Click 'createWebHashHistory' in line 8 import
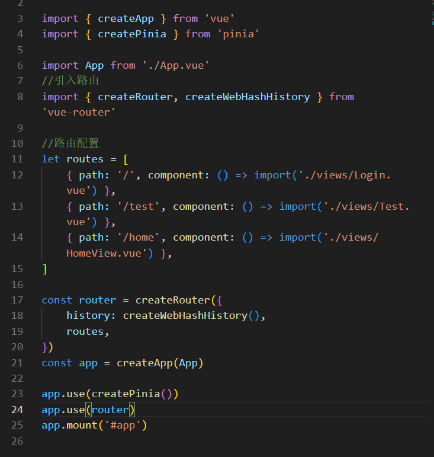This screenshot has height=457, width=434. 247,97
